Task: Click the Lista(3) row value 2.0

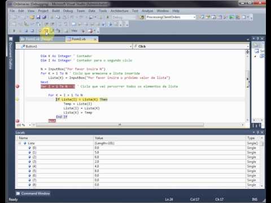Action: pyautogui.click(x=97, y=162)
